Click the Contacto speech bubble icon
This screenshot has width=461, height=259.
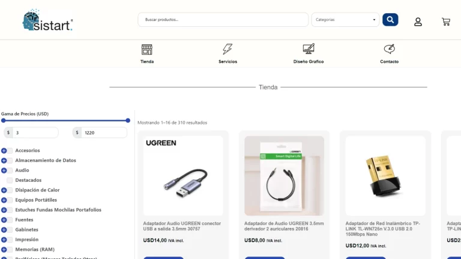[389, 49]
